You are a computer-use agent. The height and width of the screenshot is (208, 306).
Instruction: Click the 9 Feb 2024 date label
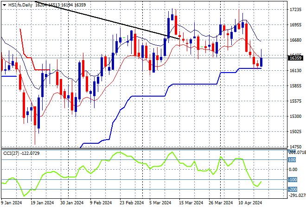[101, 203]
